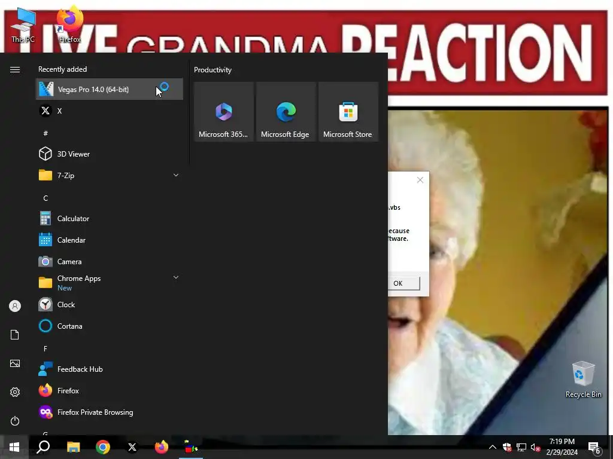Open Pictures from the Start sidebar
This screenshot has width=613, height=459.
(x=15, y=363)
